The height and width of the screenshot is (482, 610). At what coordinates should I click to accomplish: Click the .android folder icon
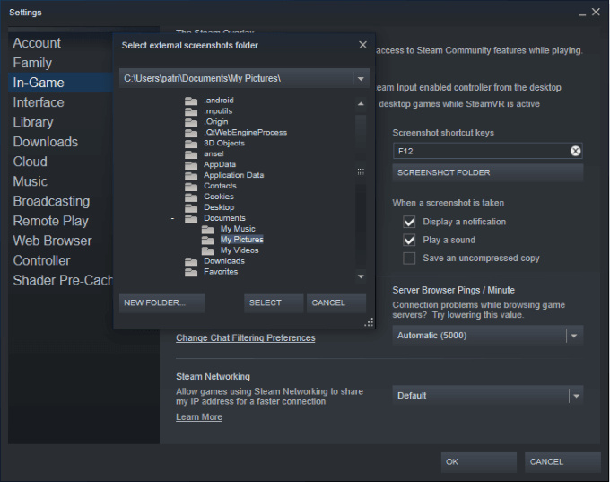190,101
